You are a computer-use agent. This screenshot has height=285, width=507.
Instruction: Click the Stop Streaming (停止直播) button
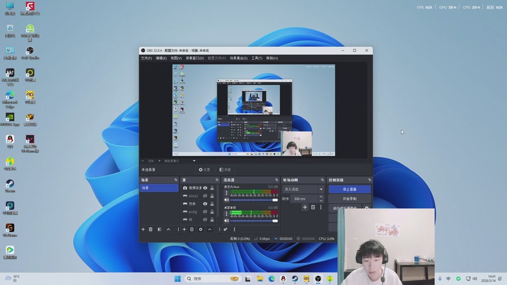350,189
